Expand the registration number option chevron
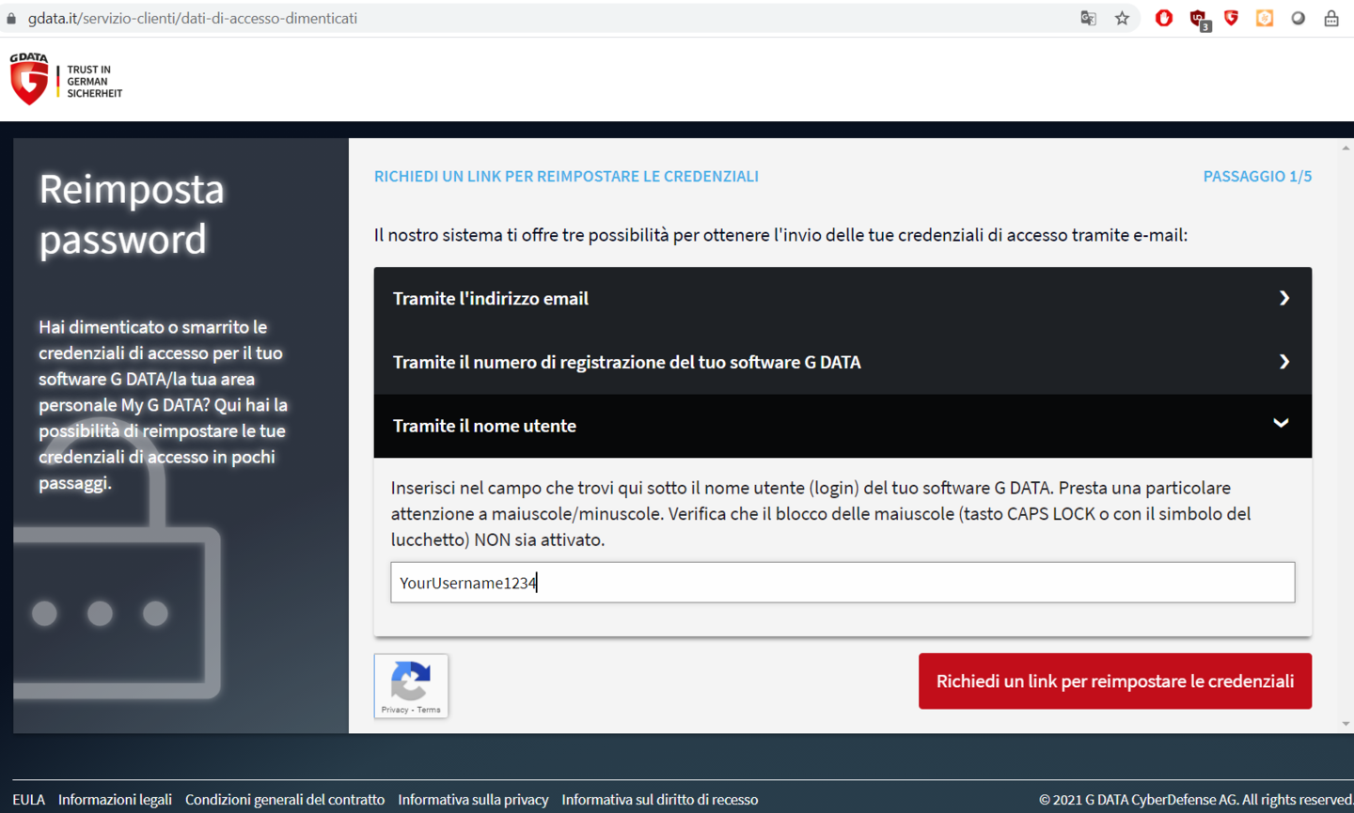The height and width of the screenshot is (813, 1354). [1284, 362]
